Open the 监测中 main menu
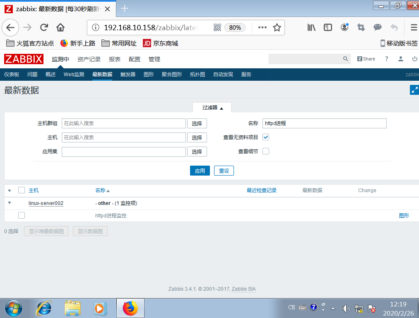This screenshot has width=419, height=318. click(x=60, y=59)
